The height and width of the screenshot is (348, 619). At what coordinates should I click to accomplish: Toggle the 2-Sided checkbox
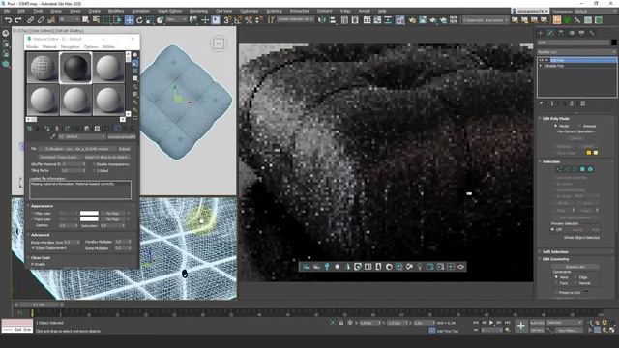pyautogui.click(x=95, y=171)
